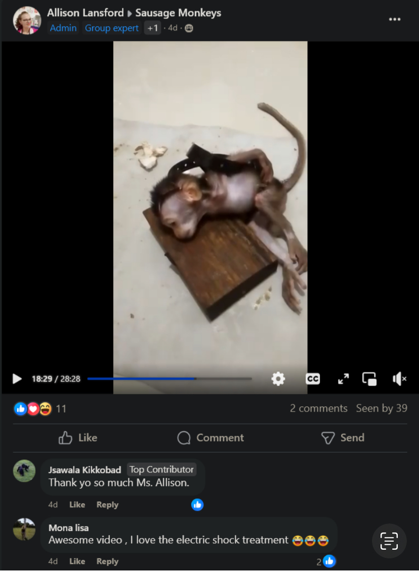
Task: Send the post via Send button
Action: pos(343,437)
